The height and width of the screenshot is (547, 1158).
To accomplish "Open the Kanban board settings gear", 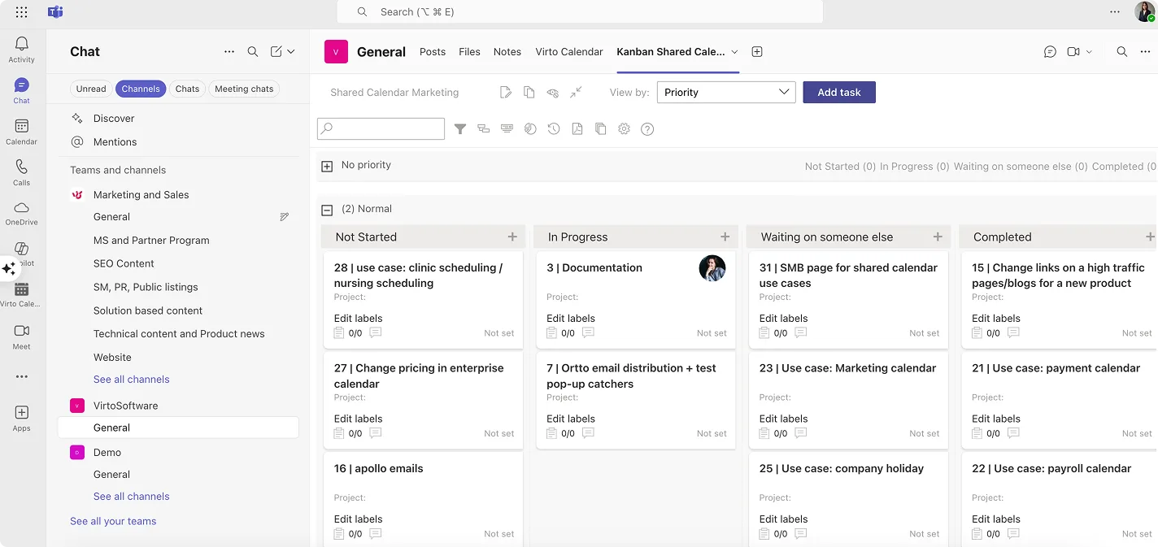I will coord(623,128).
